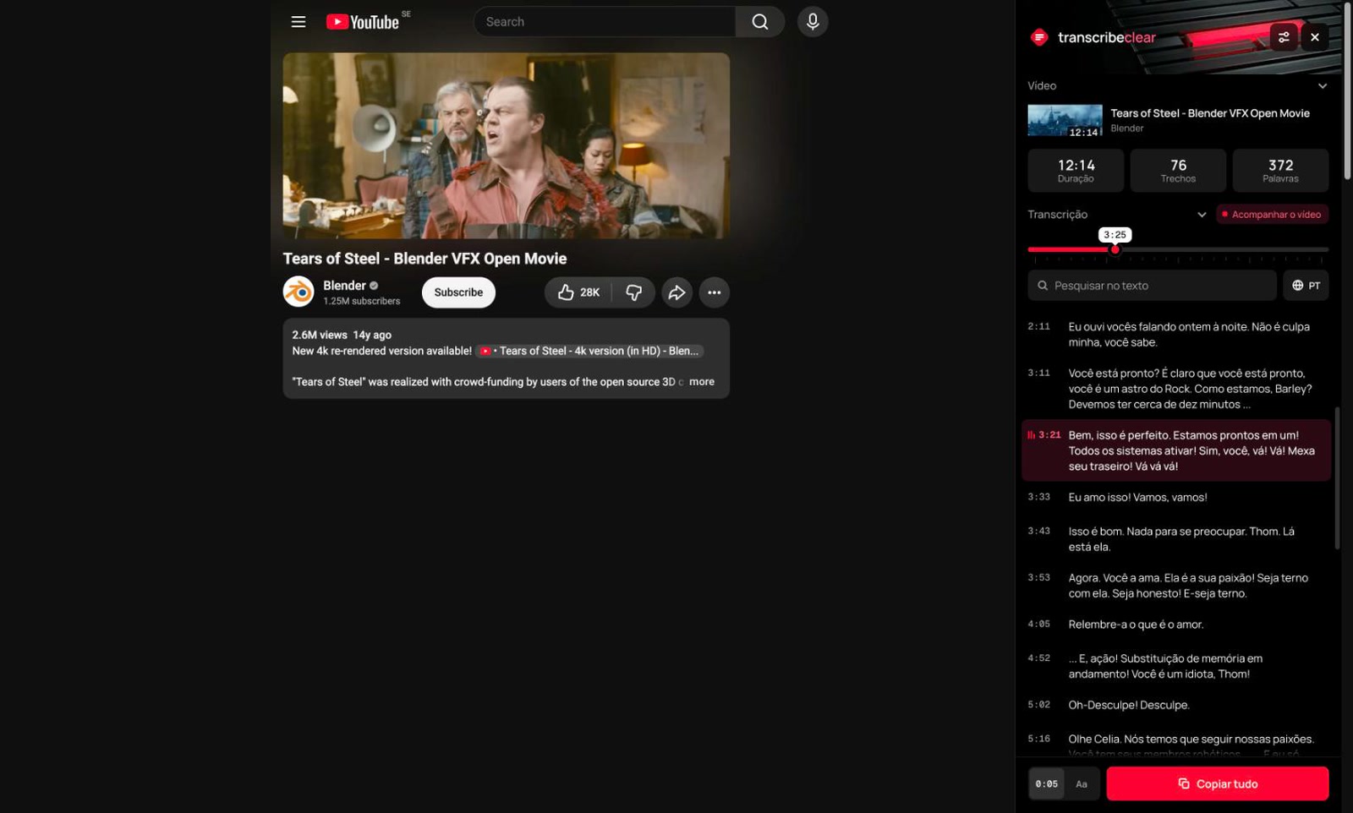The height and width of the screenshot is (813, 1353).
Task: Jump to transcript segment at 3:33
Action: 1175,498
